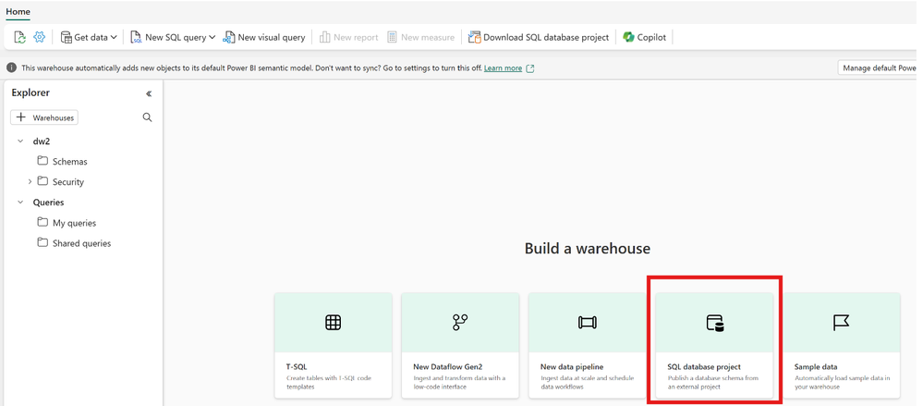This screenshot has width=923, height=406.
Task: Expand the Security folder chevron
Action: point(30,182)
